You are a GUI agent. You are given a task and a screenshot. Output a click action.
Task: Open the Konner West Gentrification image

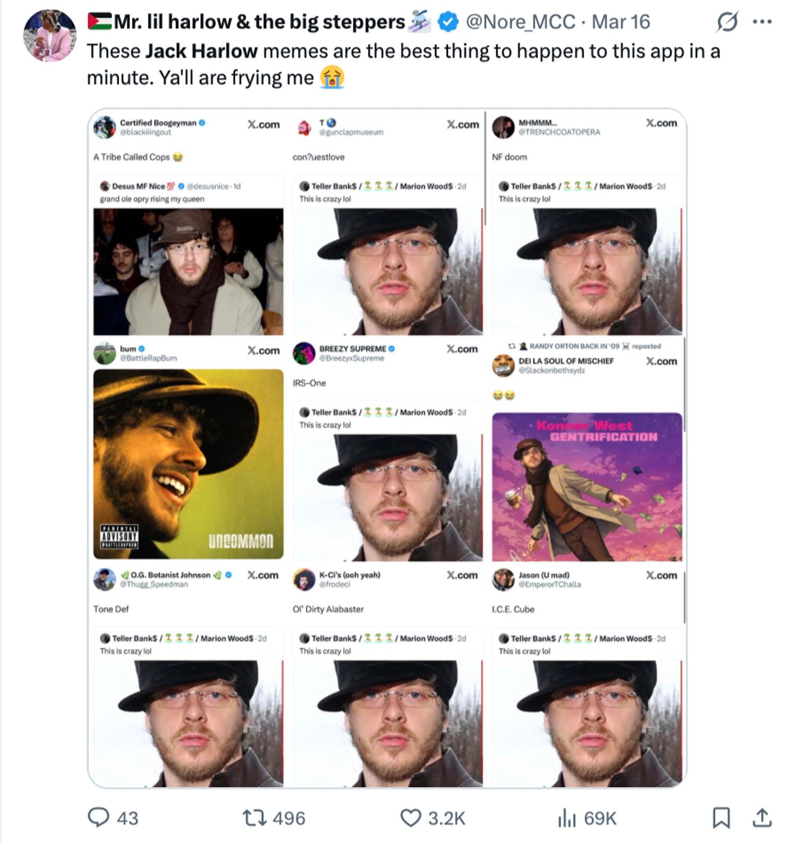point(587,487)
